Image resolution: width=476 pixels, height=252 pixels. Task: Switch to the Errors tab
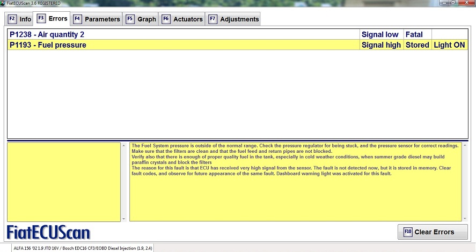pos(52,19)
